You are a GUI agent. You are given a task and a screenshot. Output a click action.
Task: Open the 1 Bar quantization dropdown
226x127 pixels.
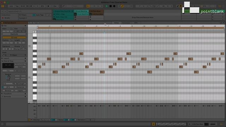pyautogui.click(x=55, y=6)
